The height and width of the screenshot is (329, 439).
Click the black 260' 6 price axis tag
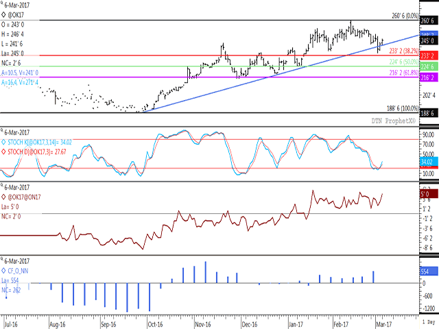coord(429,21)
